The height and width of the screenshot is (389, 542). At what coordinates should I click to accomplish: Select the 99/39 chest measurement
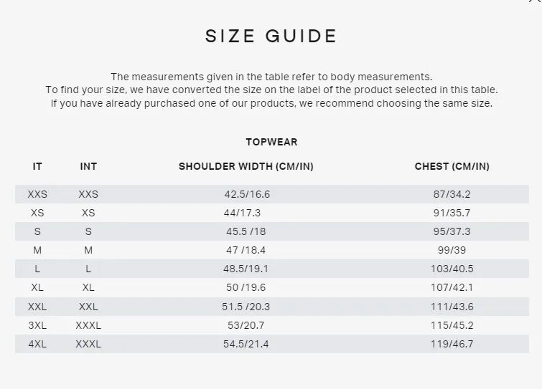tap(452, 250)
